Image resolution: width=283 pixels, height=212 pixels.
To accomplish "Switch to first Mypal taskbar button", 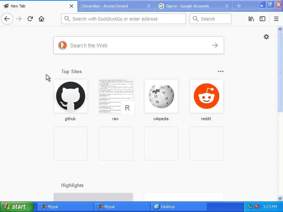I will pos(65,207).
